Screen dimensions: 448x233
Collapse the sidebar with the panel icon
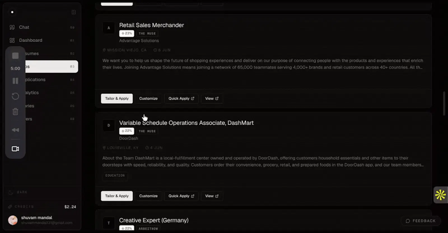coord(74,12)
